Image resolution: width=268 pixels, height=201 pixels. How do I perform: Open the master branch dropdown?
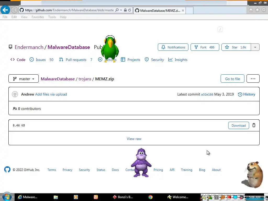click(x=24, y=79)
